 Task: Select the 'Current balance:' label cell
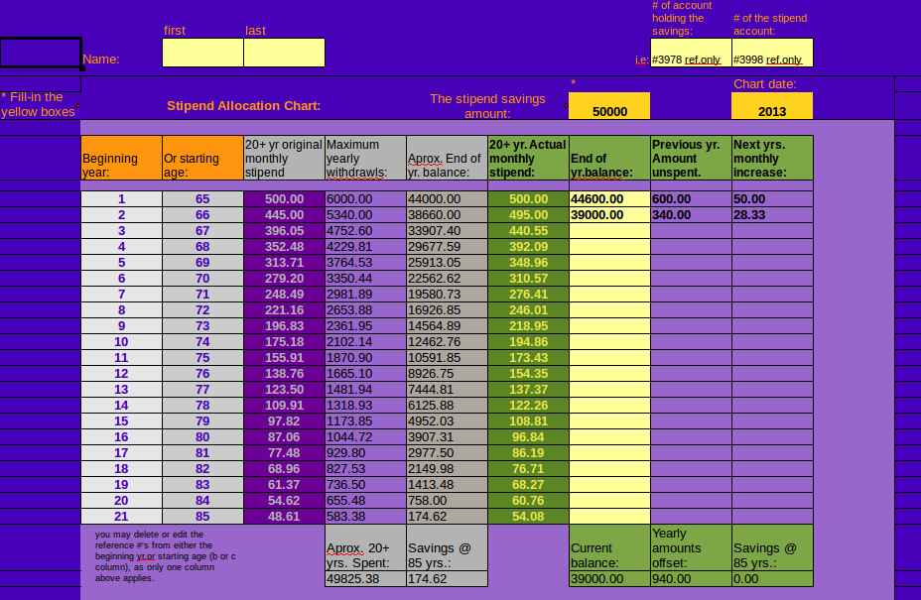pos(609,547)
